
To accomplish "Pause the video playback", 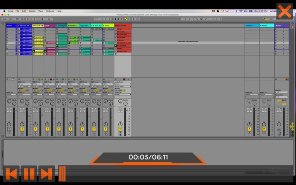I will pyautogui.click(x=29, y=174).
